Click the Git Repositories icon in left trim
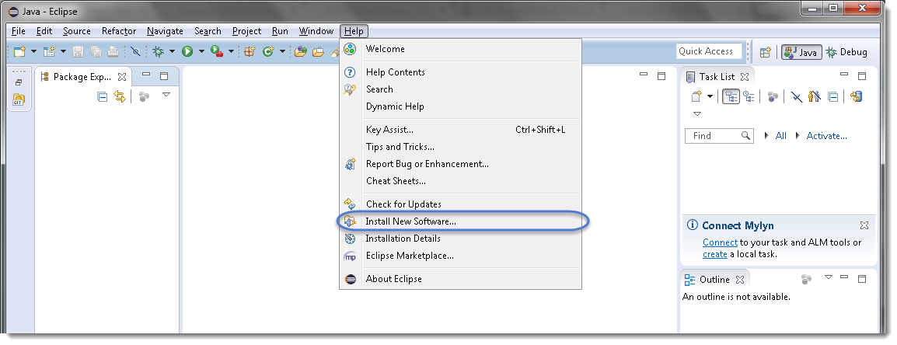 (19, 99)
